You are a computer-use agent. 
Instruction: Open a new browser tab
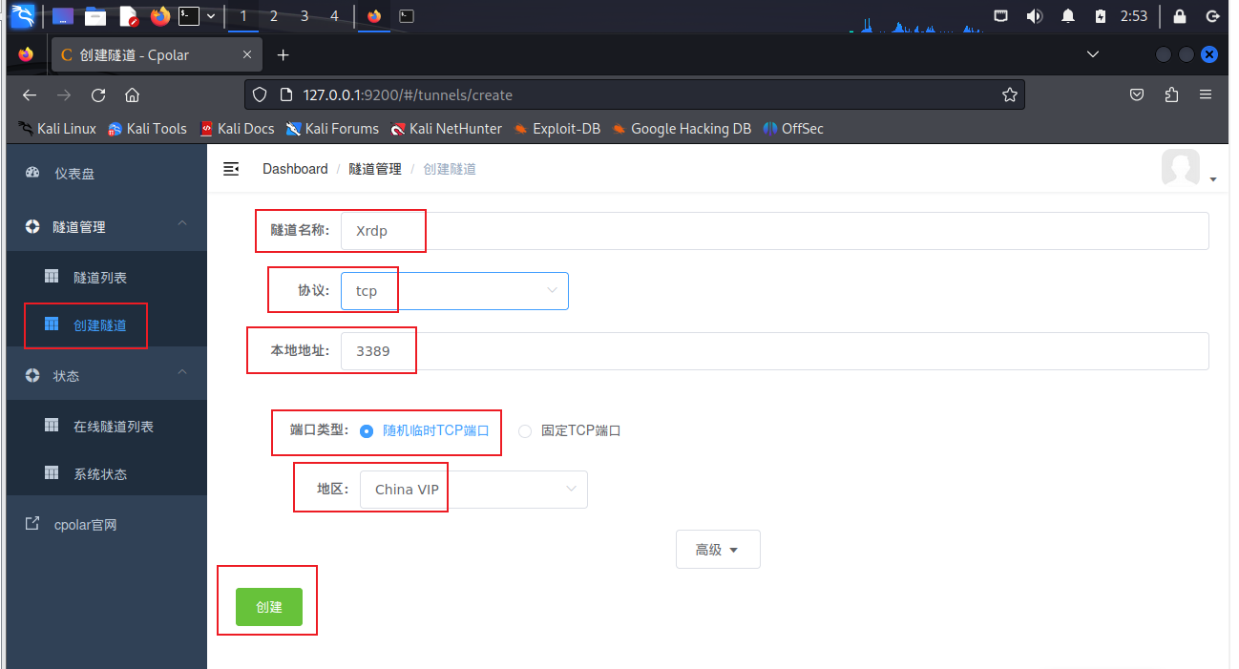coord(283,55)
